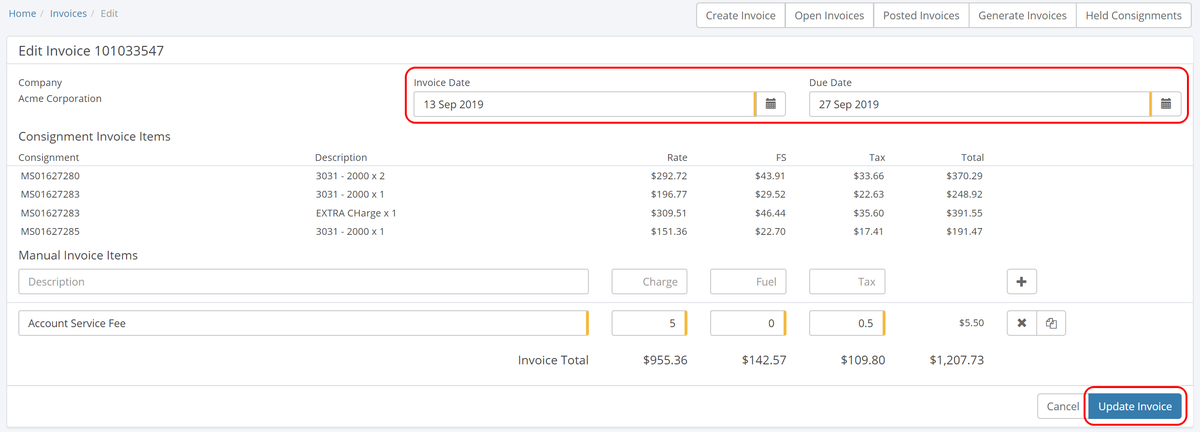
Task: Click the $142.57 fuel total
Action: click(x=764, y=360)
